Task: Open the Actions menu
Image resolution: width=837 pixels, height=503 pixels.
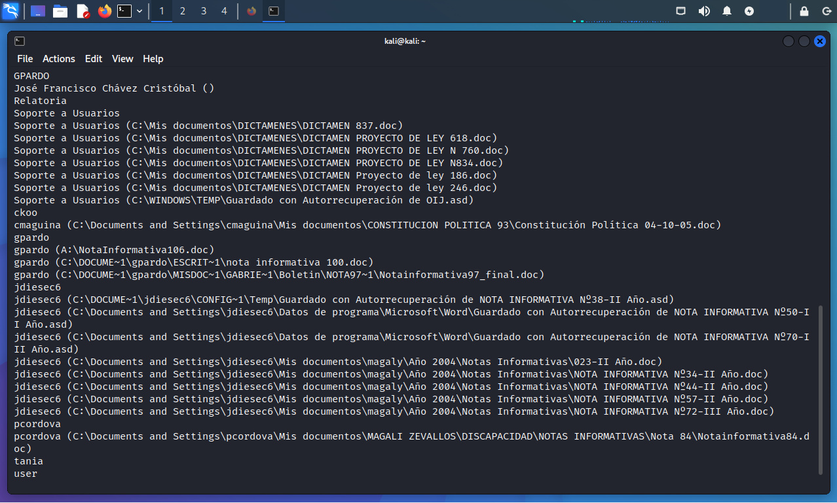Action: coord(59,59)
